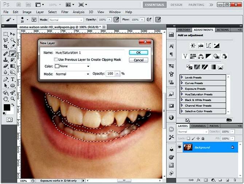244x184 pixels.
Task: Open the Mode dropdown in New Layer dialog
Action: 72,74
